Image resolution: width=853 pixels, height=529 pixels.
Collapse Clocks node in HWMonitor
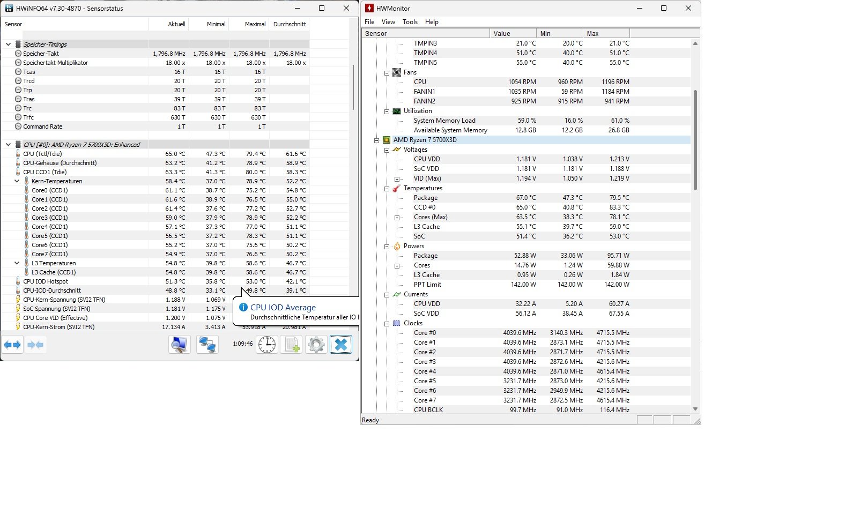pyautogui.click(x=387, y=323)
